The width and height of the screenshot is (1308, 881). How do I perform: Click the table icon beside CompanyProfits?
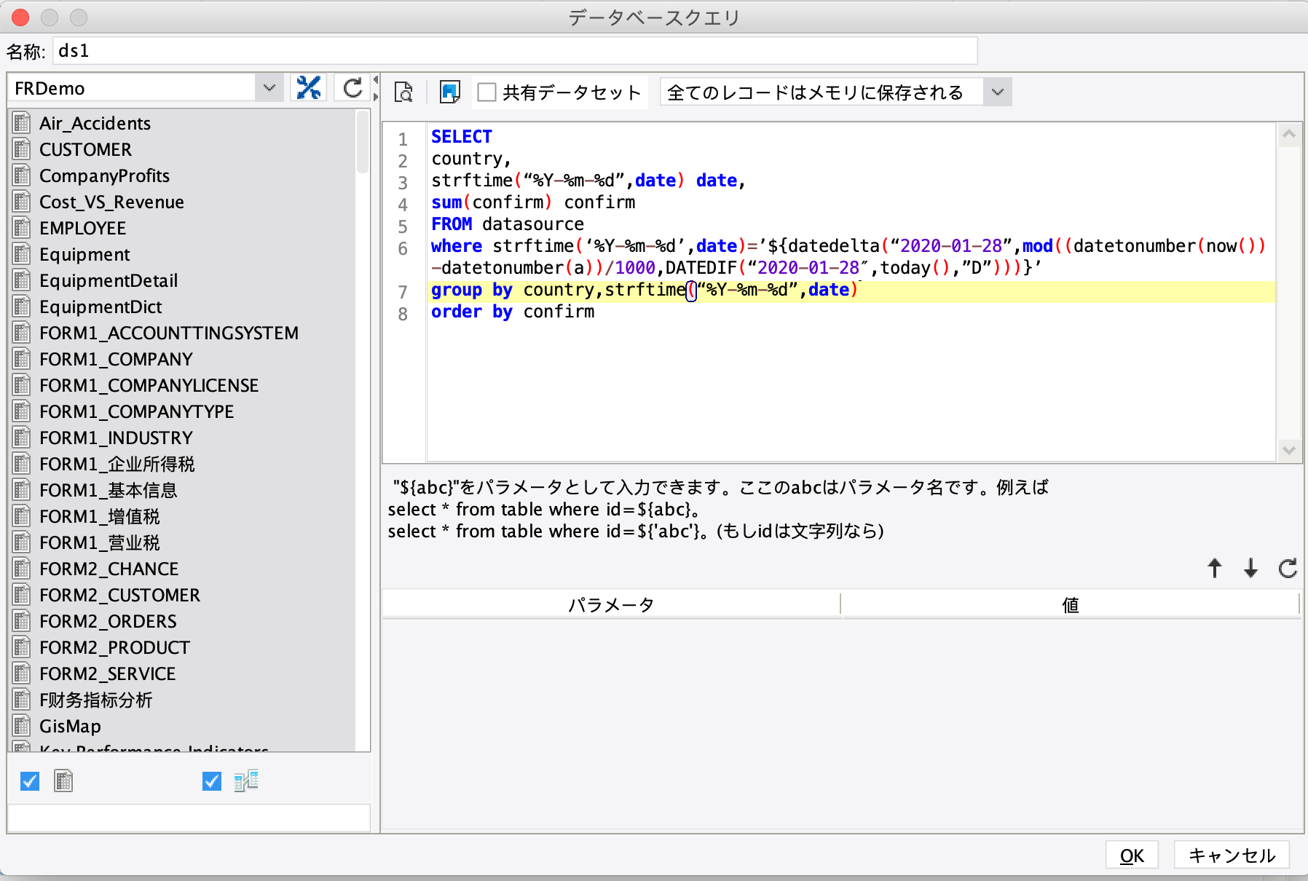[22, 175]
